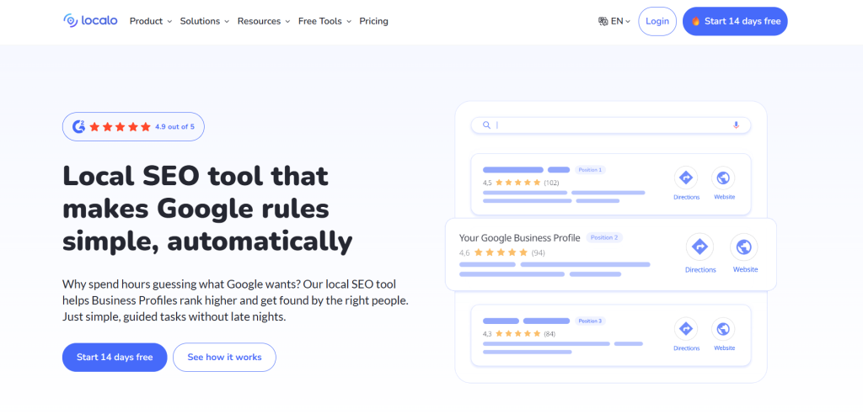863x414 pixels.
Task: Click Directions icon in Position 1 card
Action: (686, 178)
